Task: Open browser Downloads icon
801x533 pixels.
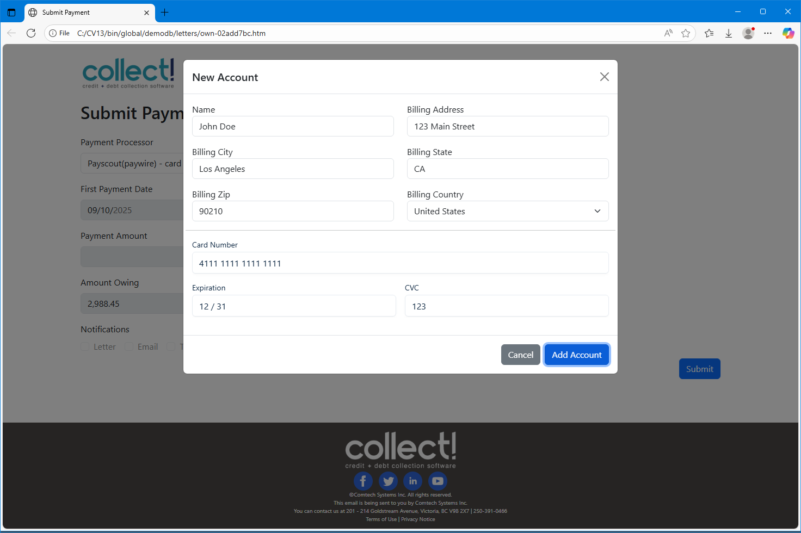Action: point(729,33)
